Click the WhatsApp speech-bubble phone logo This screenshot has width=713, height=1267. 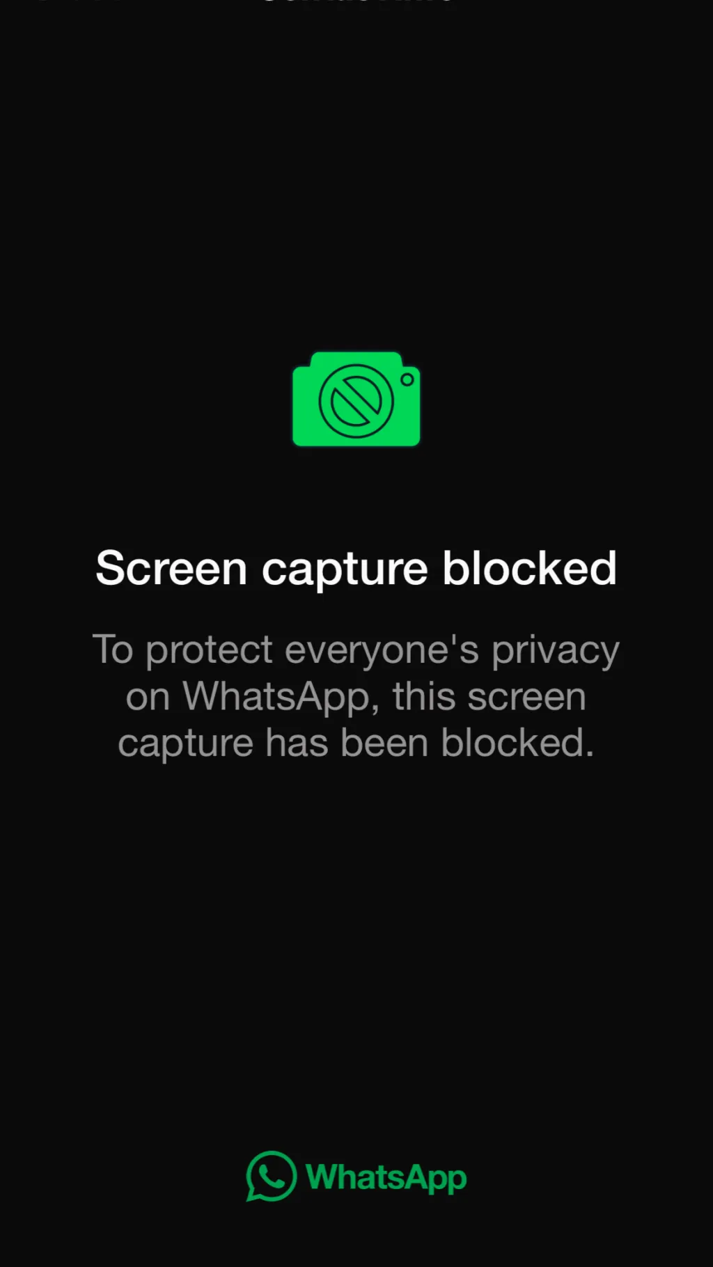pos(271,1176)
